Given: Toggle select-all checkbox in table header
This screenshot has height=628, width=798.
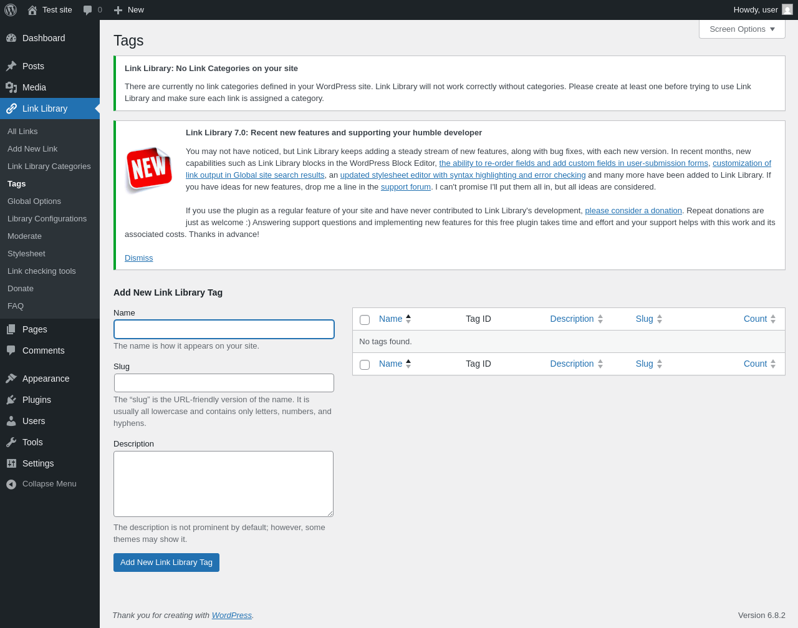Looking at the screenshot, I should coord(365,320).
